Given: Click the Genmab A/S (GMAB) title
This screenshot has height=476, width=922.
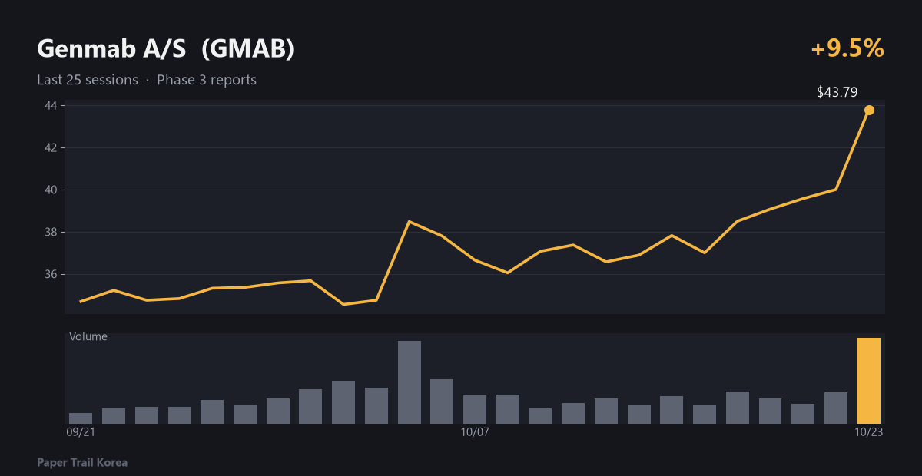Looking at the screenshot, I should click(x=165, y=48).
